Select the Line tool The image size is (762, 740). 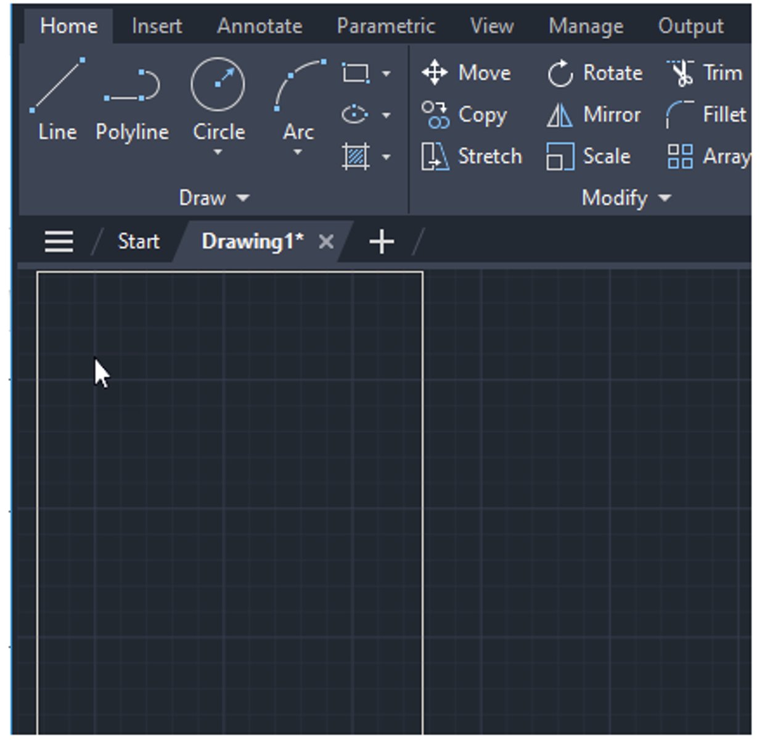click(x=57, y=99)
